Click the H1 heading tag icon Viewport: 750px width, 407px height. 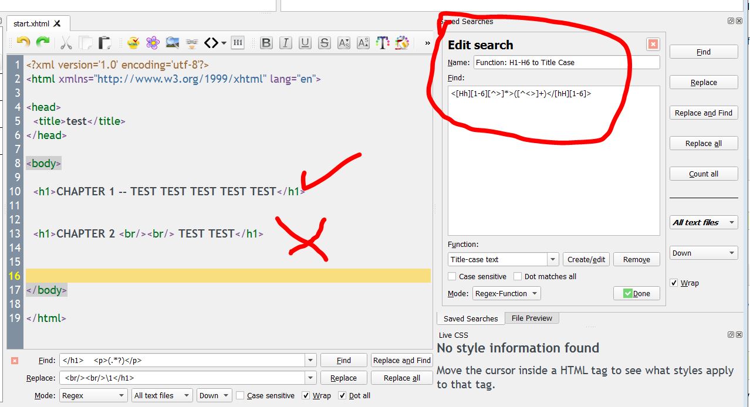pyautogui.click(x=238, y=42)
